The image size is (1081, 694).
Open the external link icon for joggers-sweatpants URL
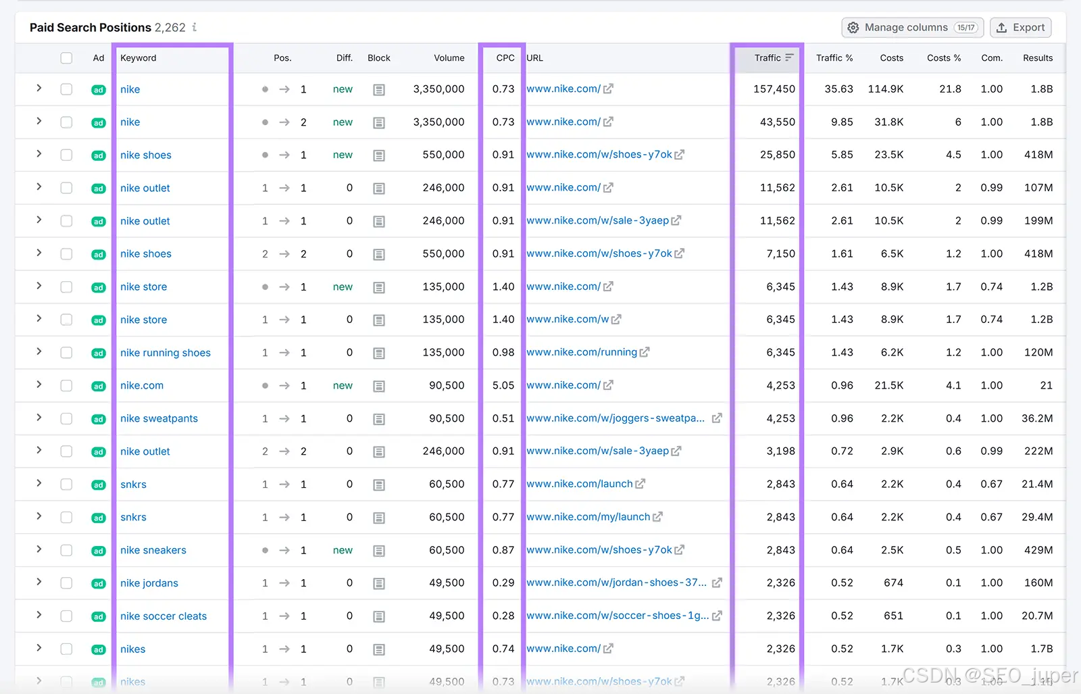(717, 418)
